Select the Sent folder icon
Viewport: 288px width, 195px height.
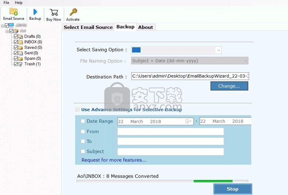[x=21, y=53]
